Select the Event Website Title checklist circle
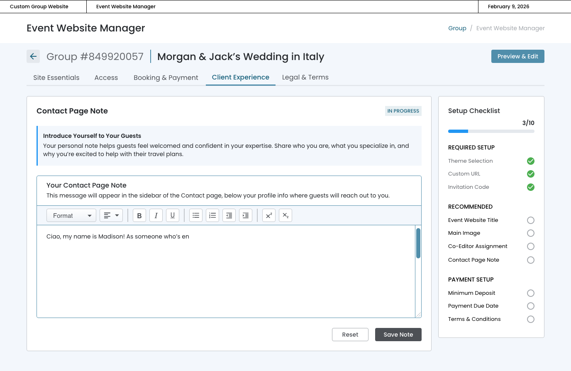 [530, 220]
